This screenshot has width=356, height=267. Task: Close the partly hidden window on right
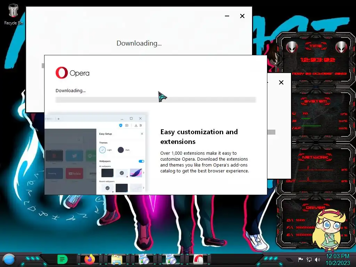pos(281,82)
